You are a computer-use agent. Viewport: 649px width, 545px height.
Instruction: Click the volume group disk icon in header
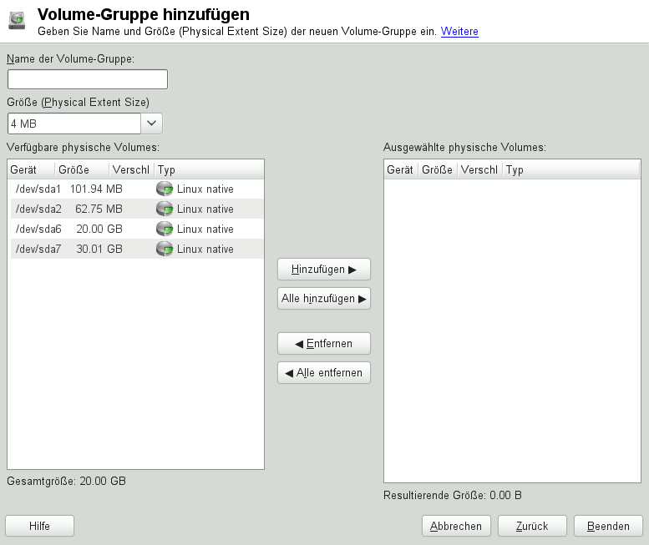click(17, 20)
